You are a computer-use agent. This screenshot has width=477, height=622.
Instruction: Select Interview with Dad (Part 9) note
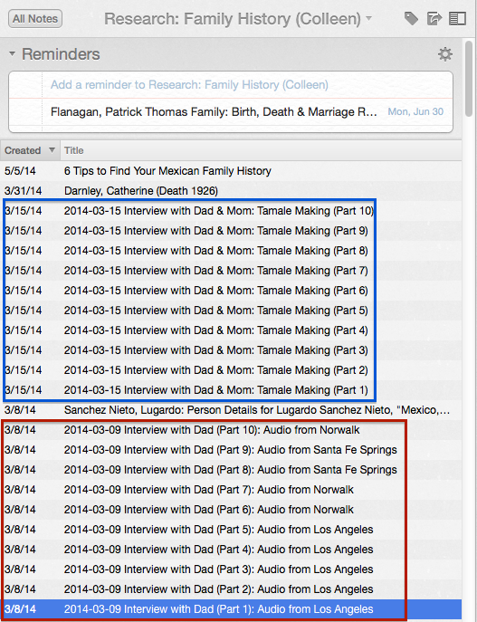point(231,450)
